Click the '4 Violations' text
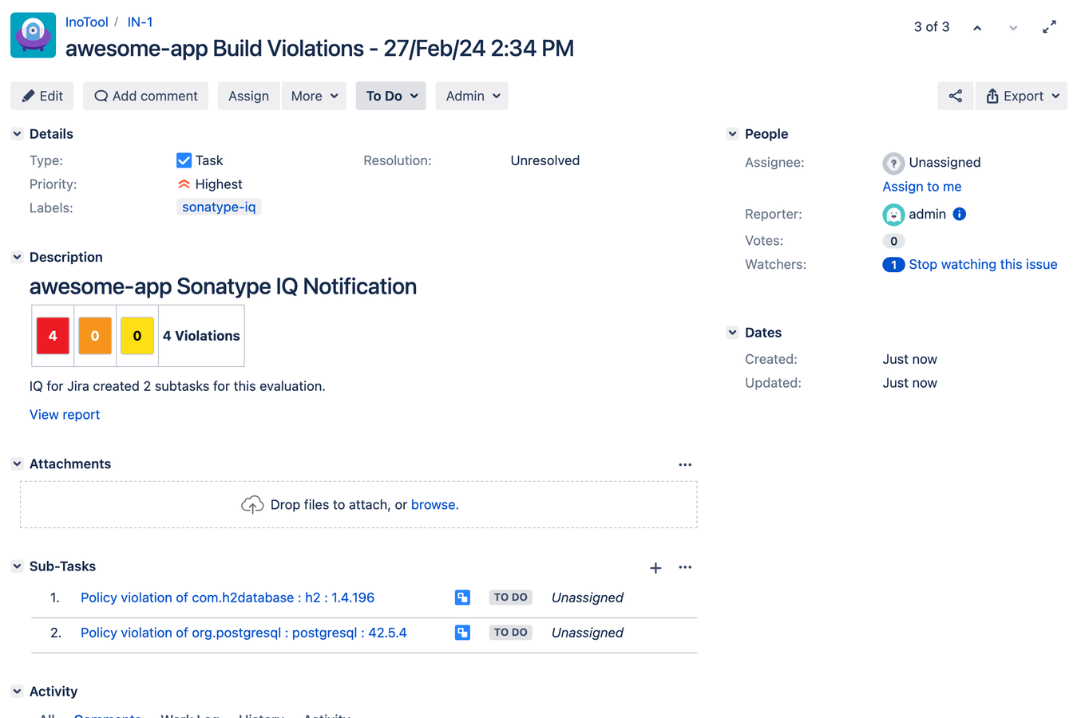The image size is (1077, 718). 201,336
